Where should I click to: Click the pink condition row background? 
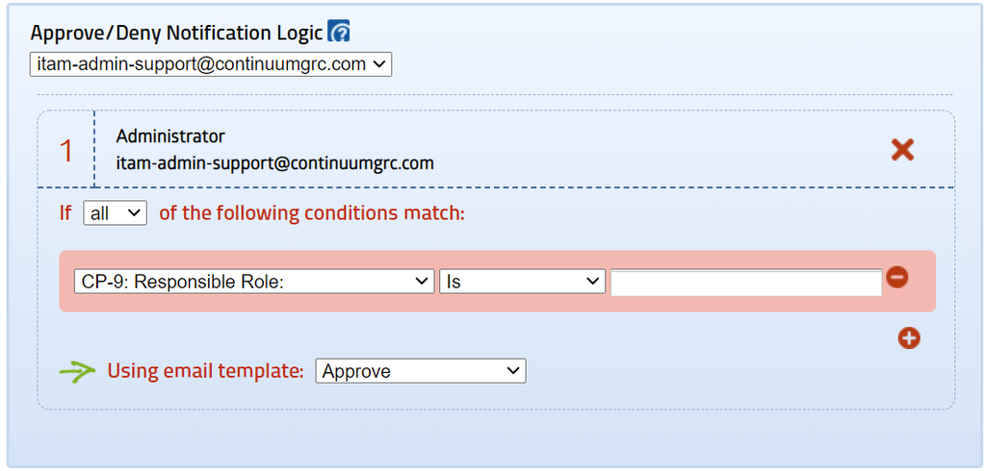[497, 303]
